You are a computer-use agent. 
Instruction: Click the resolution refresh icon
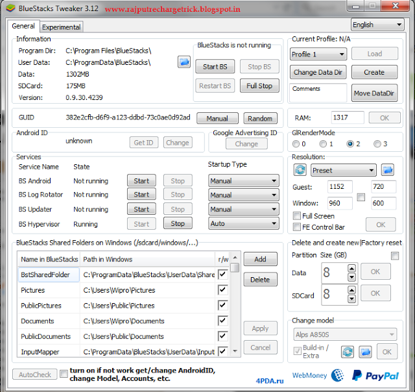coord(300,170)
